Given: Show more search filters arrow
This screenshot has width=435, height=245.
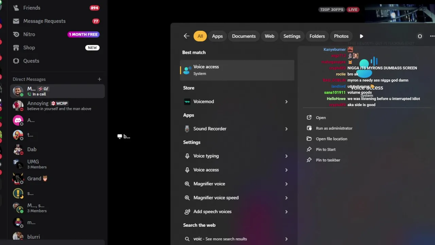Looking at the screenshot, I should tap(361, 36).
